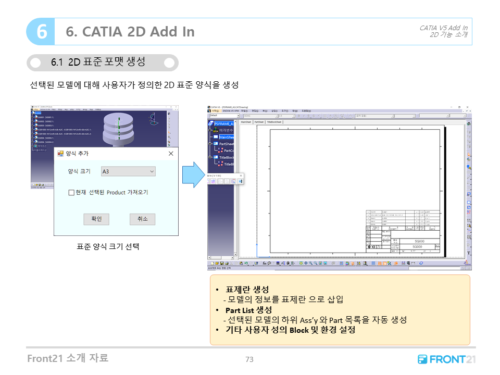Click the Save icon in drawing toolbar

point(222,264)
